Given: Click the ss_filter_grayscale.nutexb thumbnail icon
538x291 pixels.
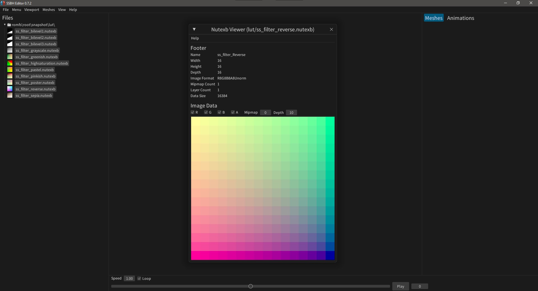Looking at the screenshot, I should (10, 50).
